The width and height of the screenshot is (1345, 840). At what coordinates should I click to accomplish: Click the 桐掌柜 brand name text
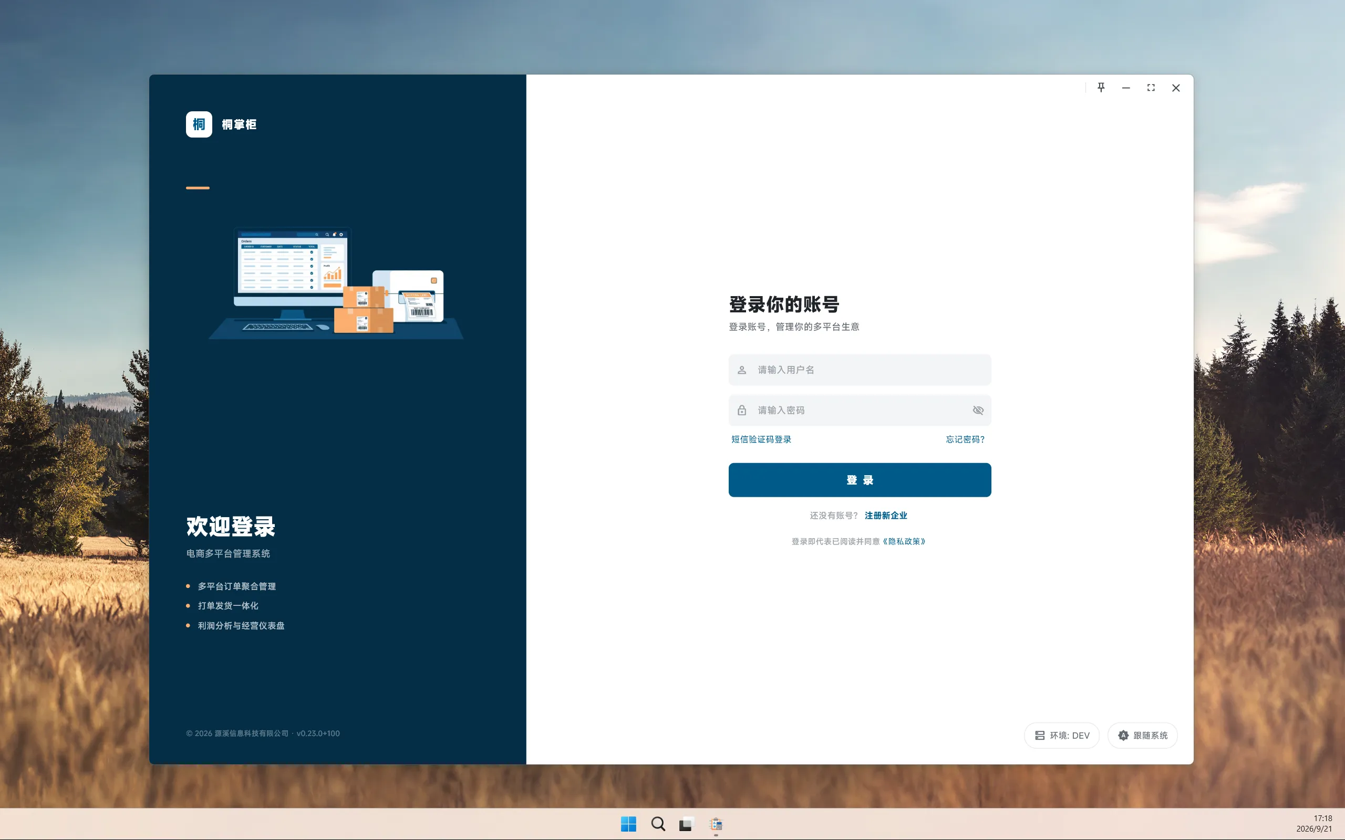[x=239, y=124]
